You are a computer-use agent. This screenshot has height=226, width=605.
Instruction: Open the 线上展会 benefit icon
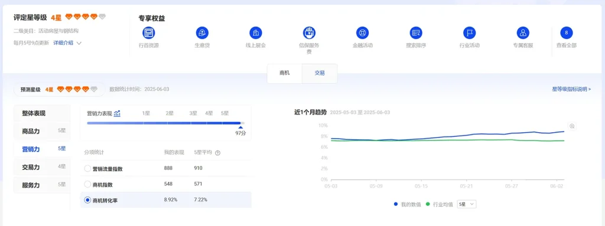point(255,33)
